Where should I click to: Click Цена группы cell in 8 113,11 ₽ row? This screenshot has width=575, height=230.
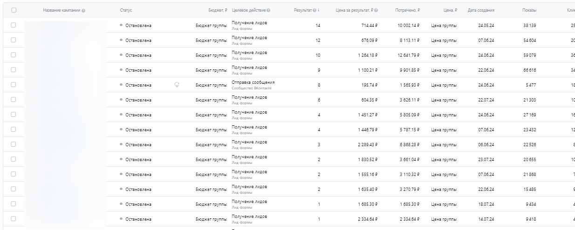(444, 41)
